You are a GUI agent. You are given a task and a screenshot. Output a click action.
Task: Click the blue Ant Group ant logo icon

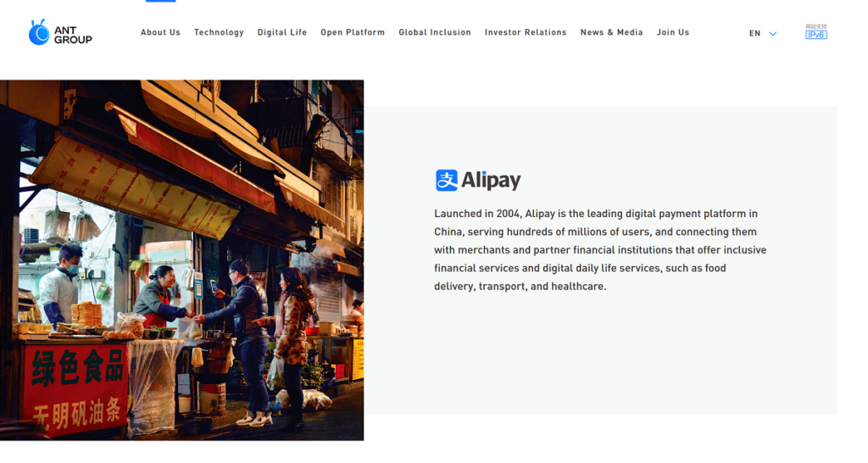pyautogui.click(x=39, y=32)
